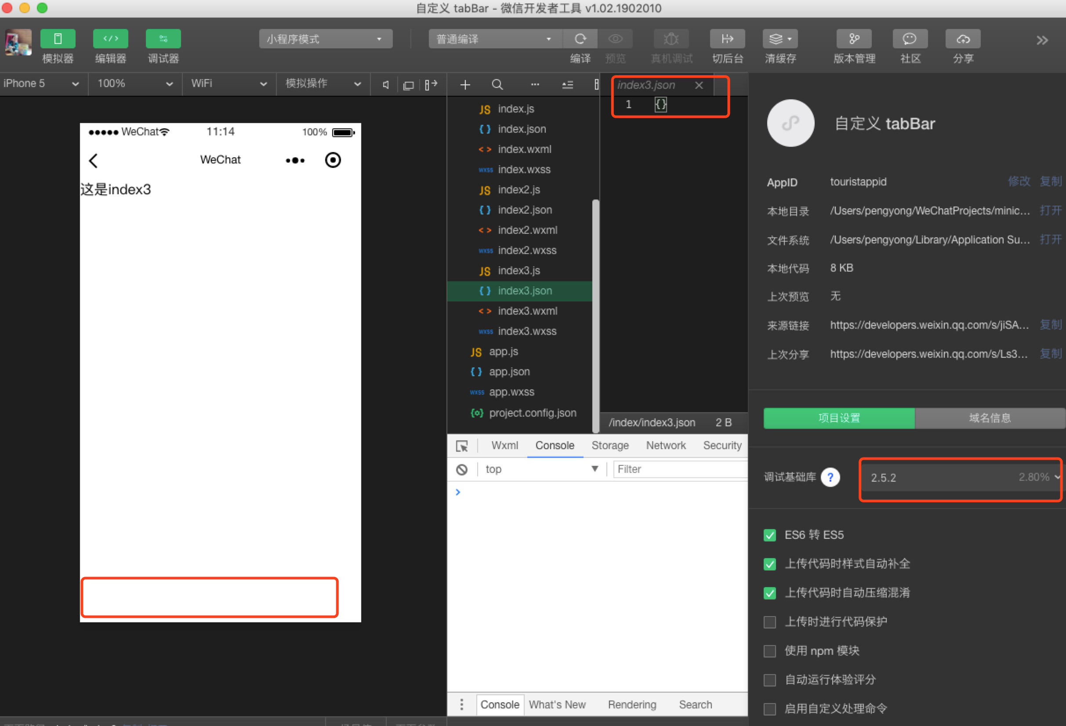Click 复制 link for 上次分享
The image size is (1066, 726).
(x=1051, y=354)
